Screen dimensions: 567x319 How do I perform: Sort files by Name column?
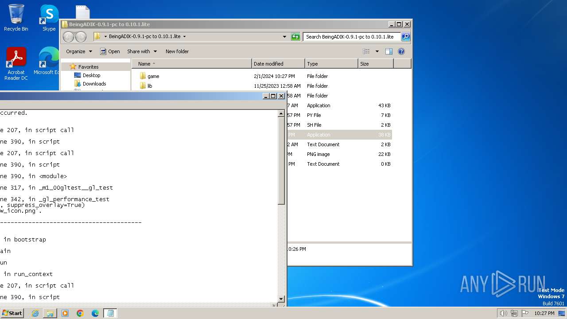191,64
